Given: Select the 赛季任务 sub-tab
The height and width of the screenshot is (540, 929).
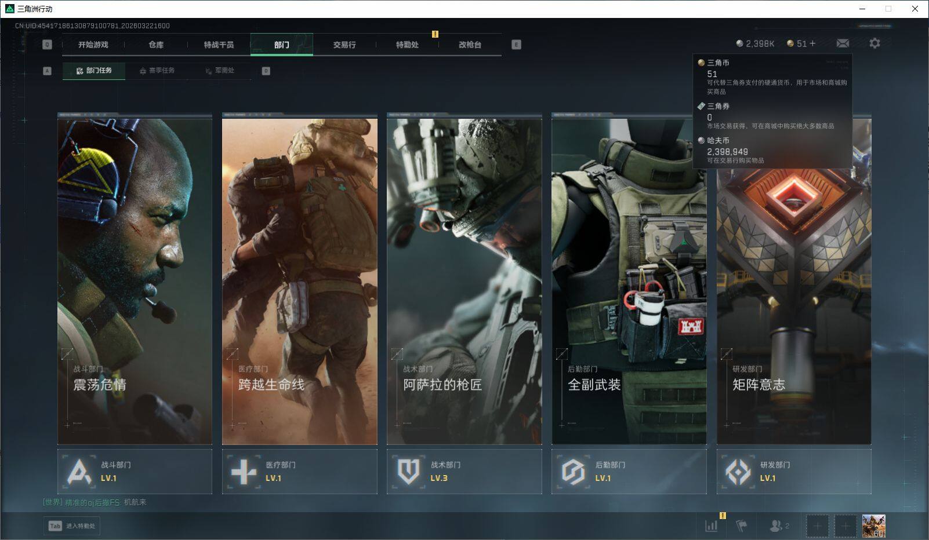Looking at the screenshot, I should pos(157,71).
